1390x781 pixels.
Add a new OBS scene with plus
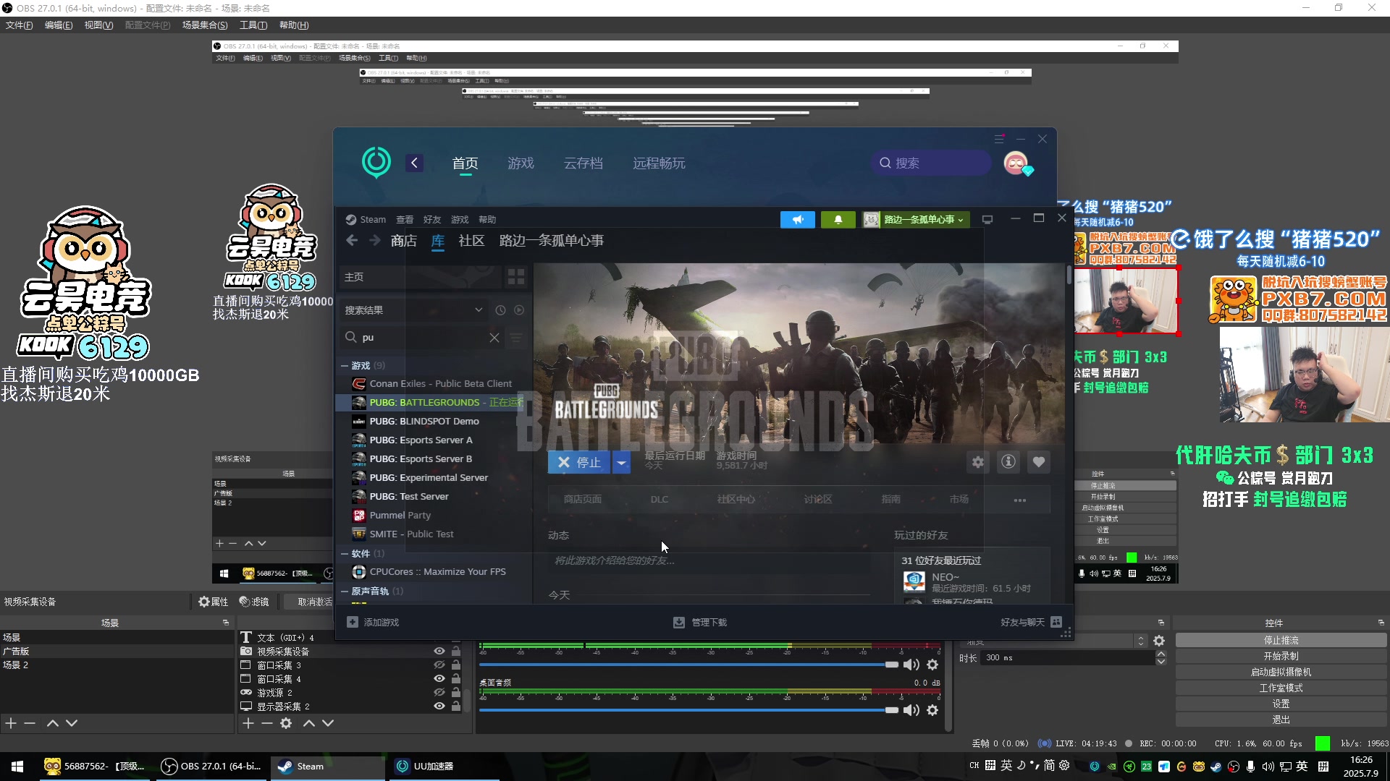click(11, 723)
